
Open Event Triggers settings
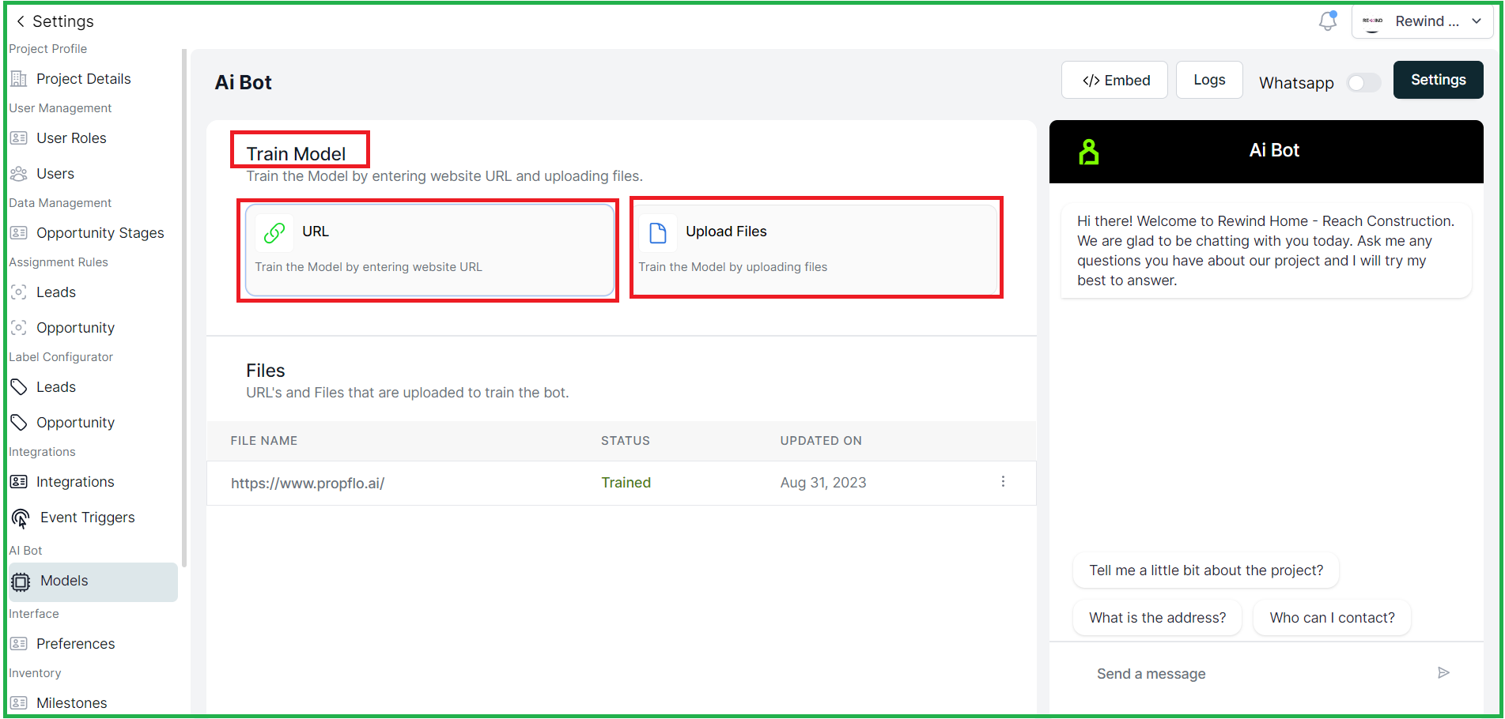pyautogui.click(x=87, y=518)
